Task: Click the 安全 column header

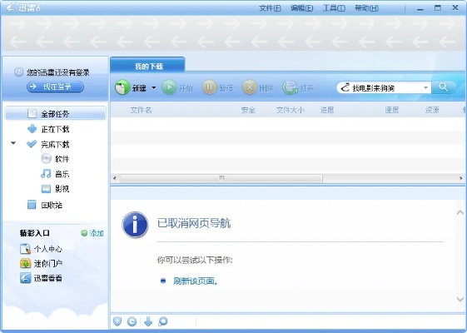Action: click(x=248, y=110)
